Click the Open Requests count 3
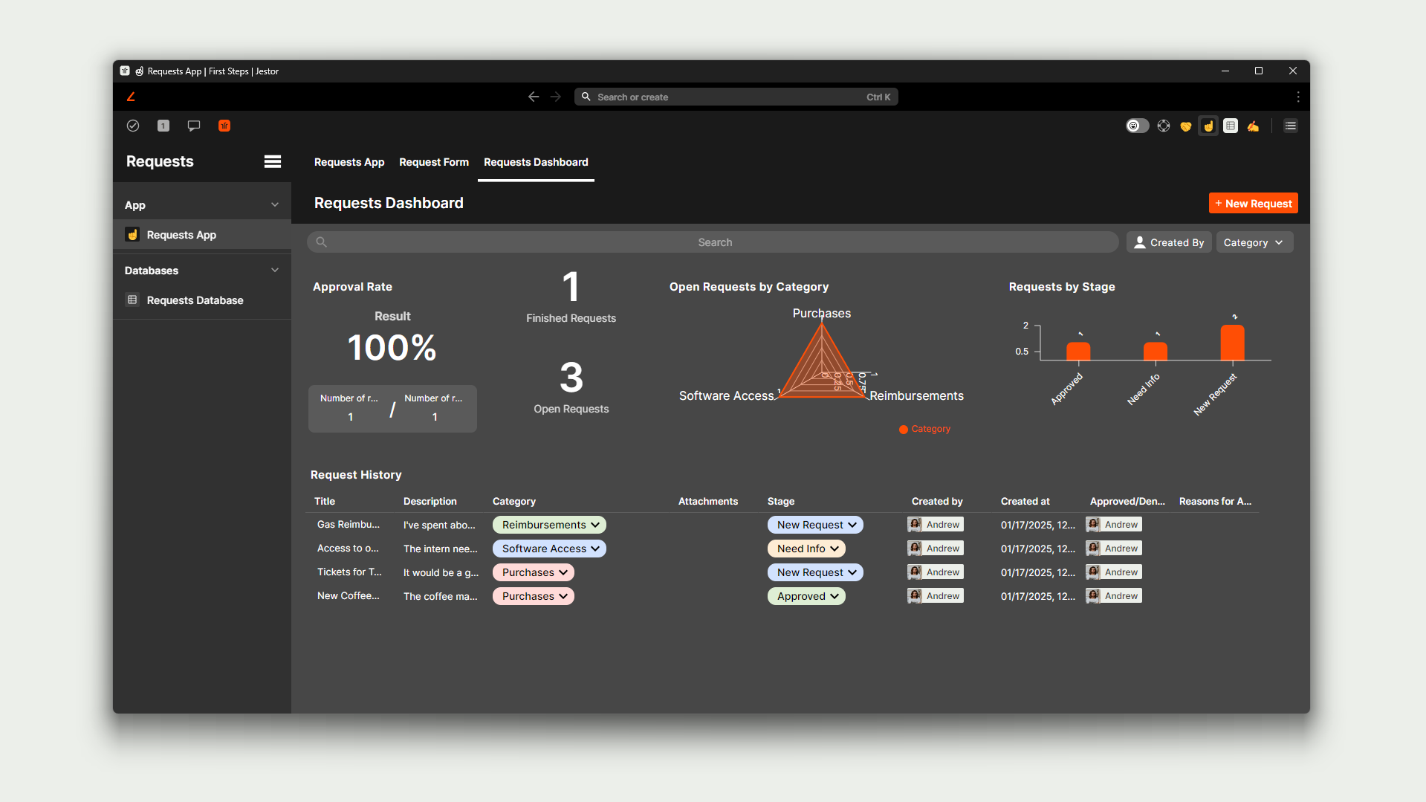Screen dimensions: 1426x802 (571, 378)
